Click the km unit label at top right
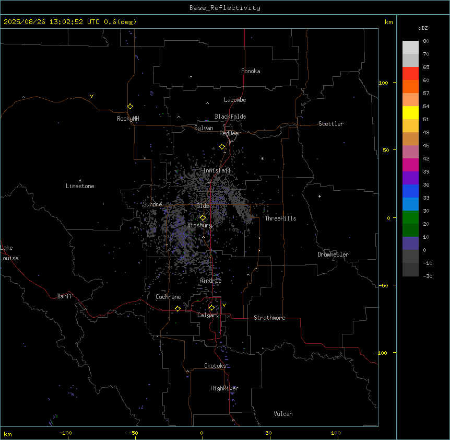The height and width of the screenshot is (440, 450). tap(388, 22)
